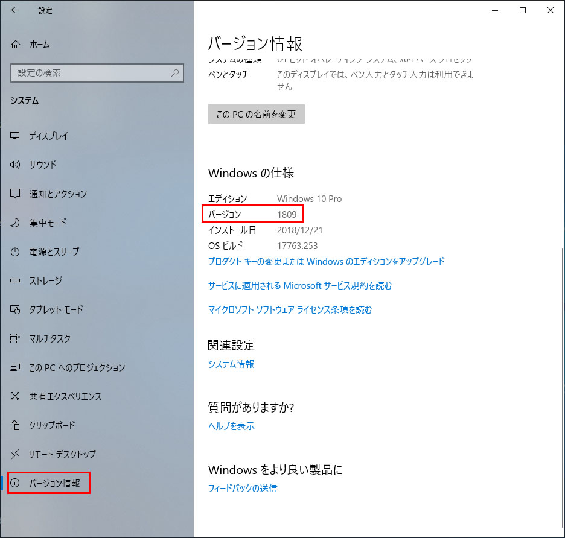
Task: Select the 集中モード moon icon
Action: [14, 223]
